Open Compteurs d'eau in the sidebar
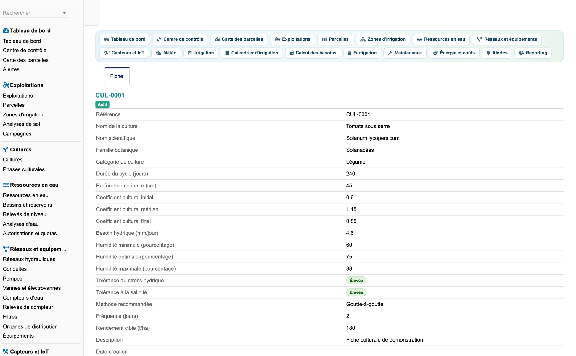The width and height of the screenshot is (576, 356). coord(23,298)
